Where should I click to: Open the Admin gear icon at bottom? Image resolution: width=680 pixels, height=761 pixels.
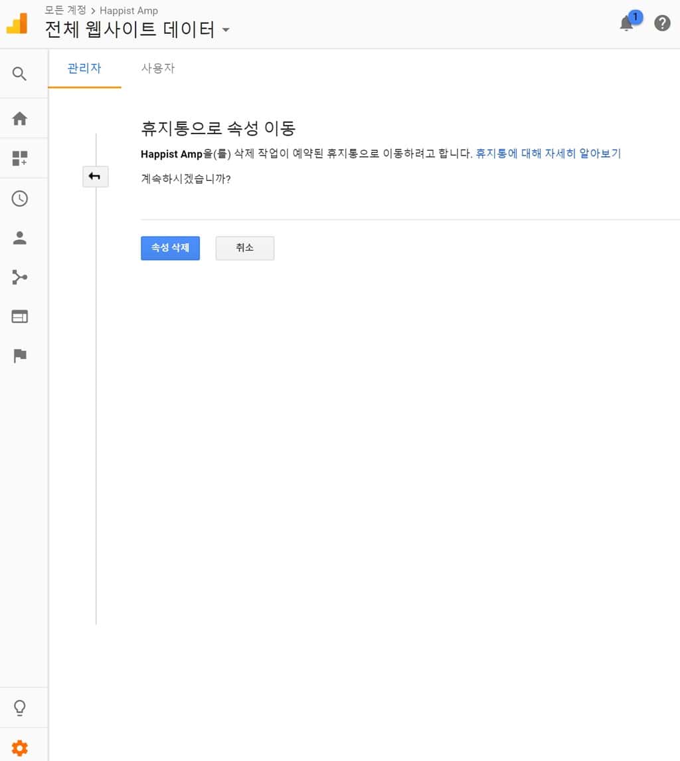[x=19, y=747]
